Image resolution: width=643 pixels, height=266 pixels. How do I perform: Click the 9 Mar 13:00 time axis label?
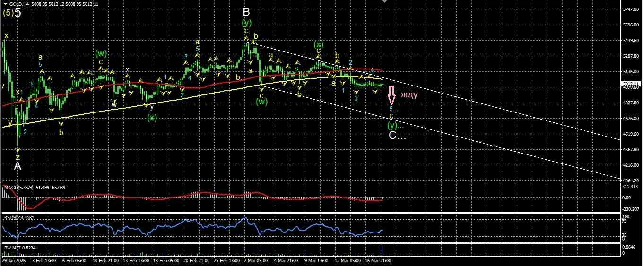coord(317,260)
